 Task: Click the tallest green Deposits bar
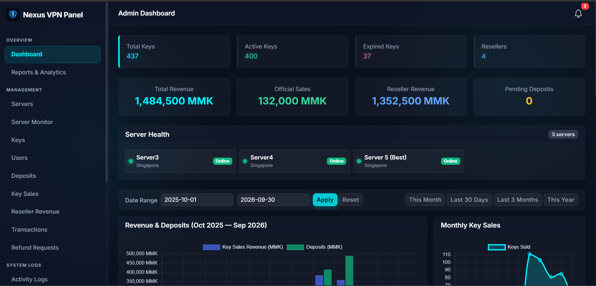tap(349, 271)
